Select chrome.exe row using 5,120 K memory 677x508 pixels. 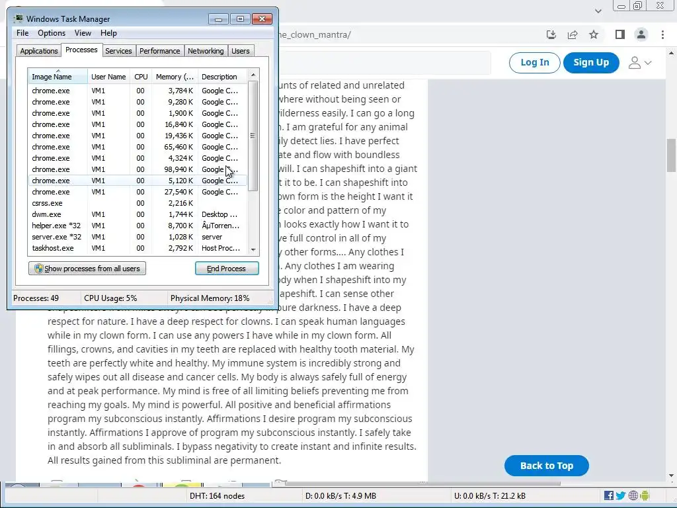click(138, 181)
